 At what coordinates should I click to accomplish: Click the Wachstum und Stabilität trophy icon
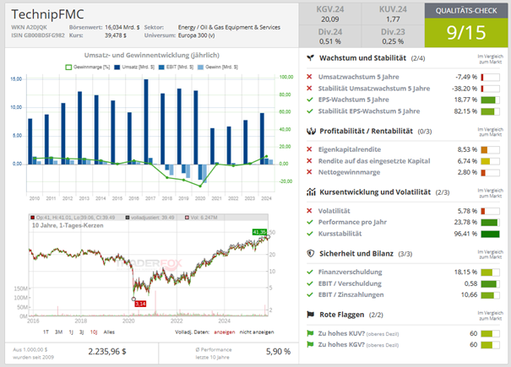312,57
